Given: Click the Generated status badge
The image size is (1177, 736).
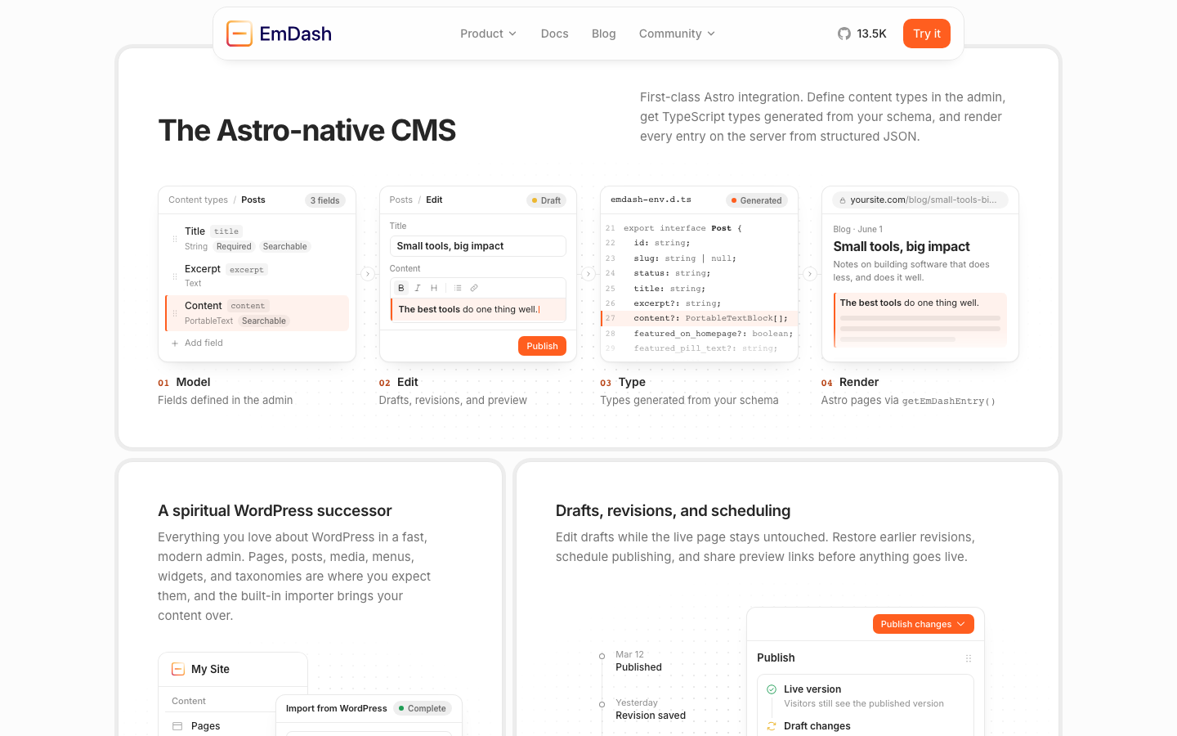Looking at the screenshot, I should [x=756, y=200].
